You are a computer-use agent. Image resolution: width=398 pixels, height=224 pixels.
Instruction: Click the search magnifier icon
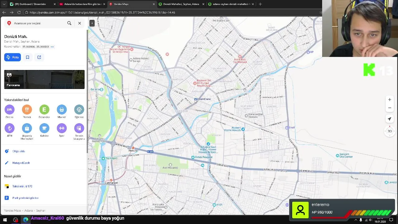coord(69,23)
